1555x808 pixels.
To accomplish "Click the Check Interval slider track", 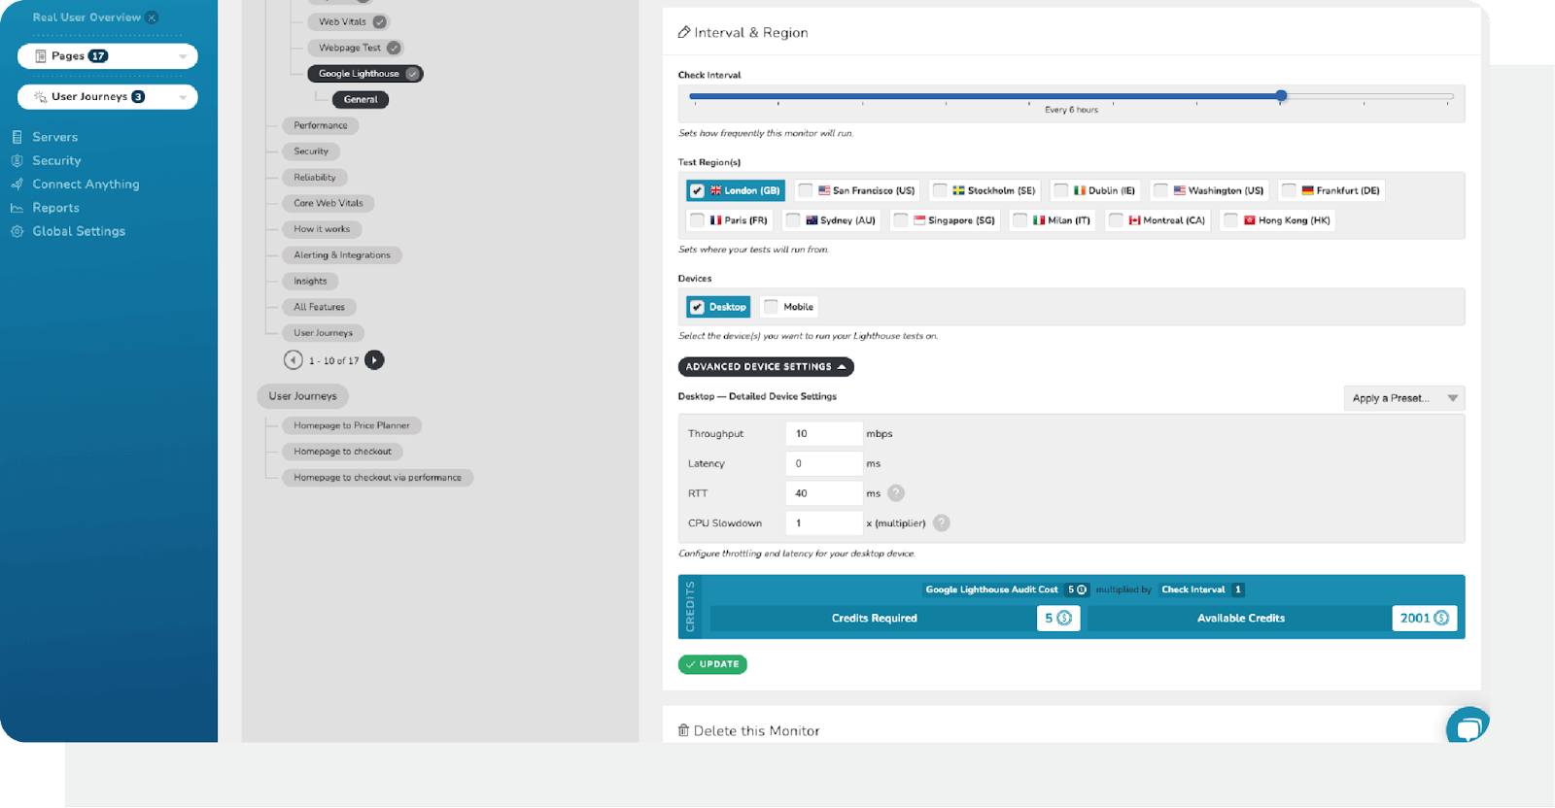I will 1071,96.
